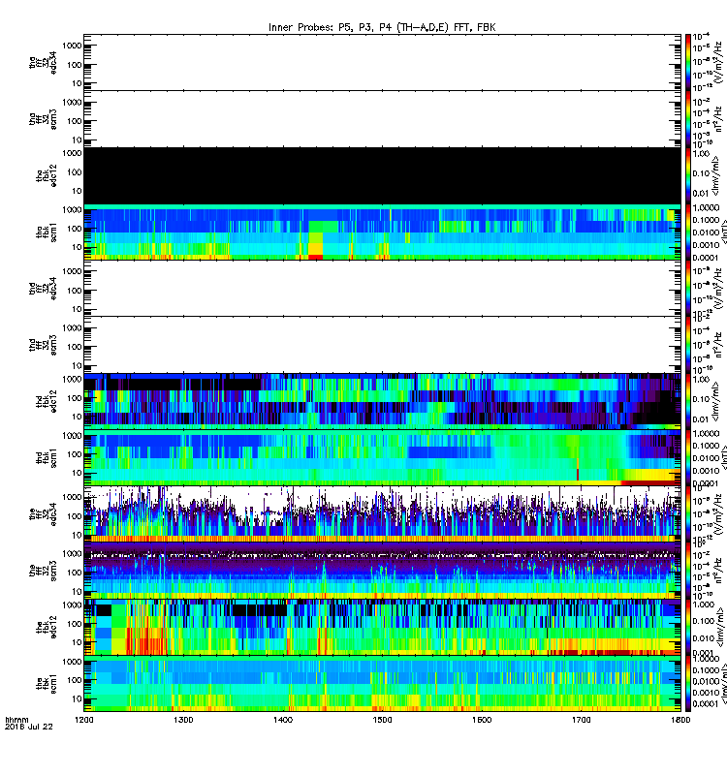Viewport: 727px width, 775px height.
Task: Click the 1300 time axis label
Action: point(183,720)
